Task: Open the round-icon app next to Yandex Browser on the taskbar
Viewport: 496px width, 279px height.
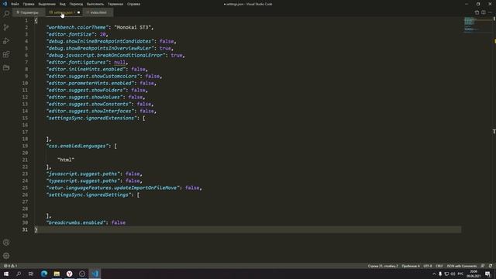Action: click(82, 274)
